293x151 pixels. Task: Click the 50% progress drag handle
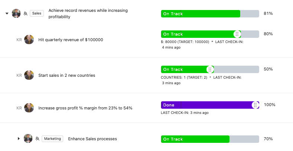[x=210, y=69]
